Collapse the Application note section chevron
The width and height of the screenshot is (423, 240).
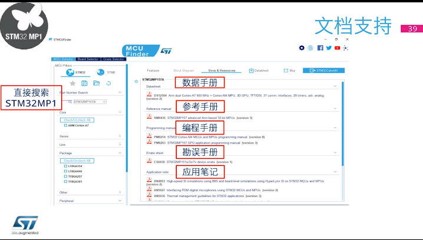click(x=335, y=172)
